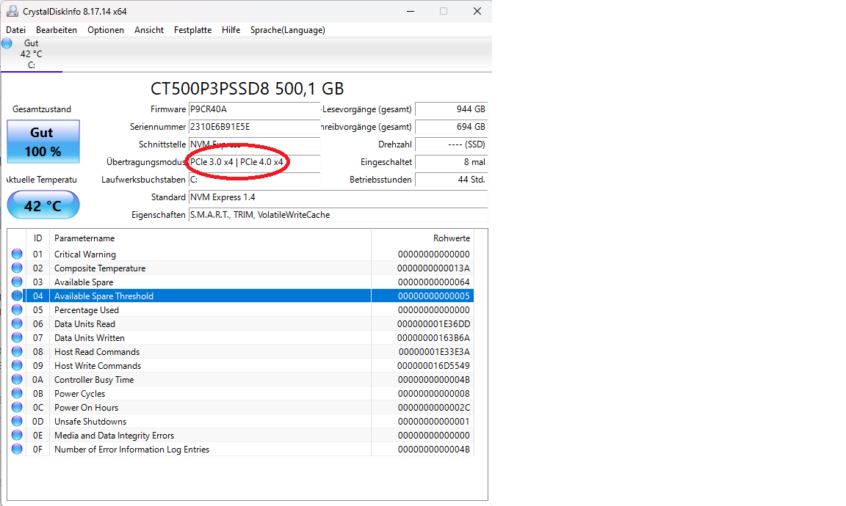Click status orb of Media and Data Integrity Errors row
The height and width of the screenshot is (506, 846).
coord(17,436)
